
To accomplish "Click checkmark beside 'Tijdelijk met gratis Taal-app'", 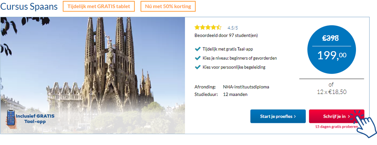I will click(x=198, y=49).
